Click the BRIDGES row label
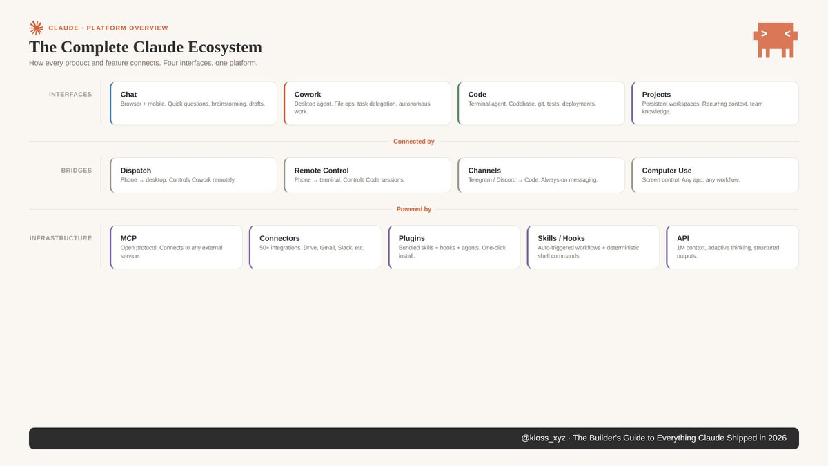The height and width of the screenshot is (466, 828). coord(76,171)
